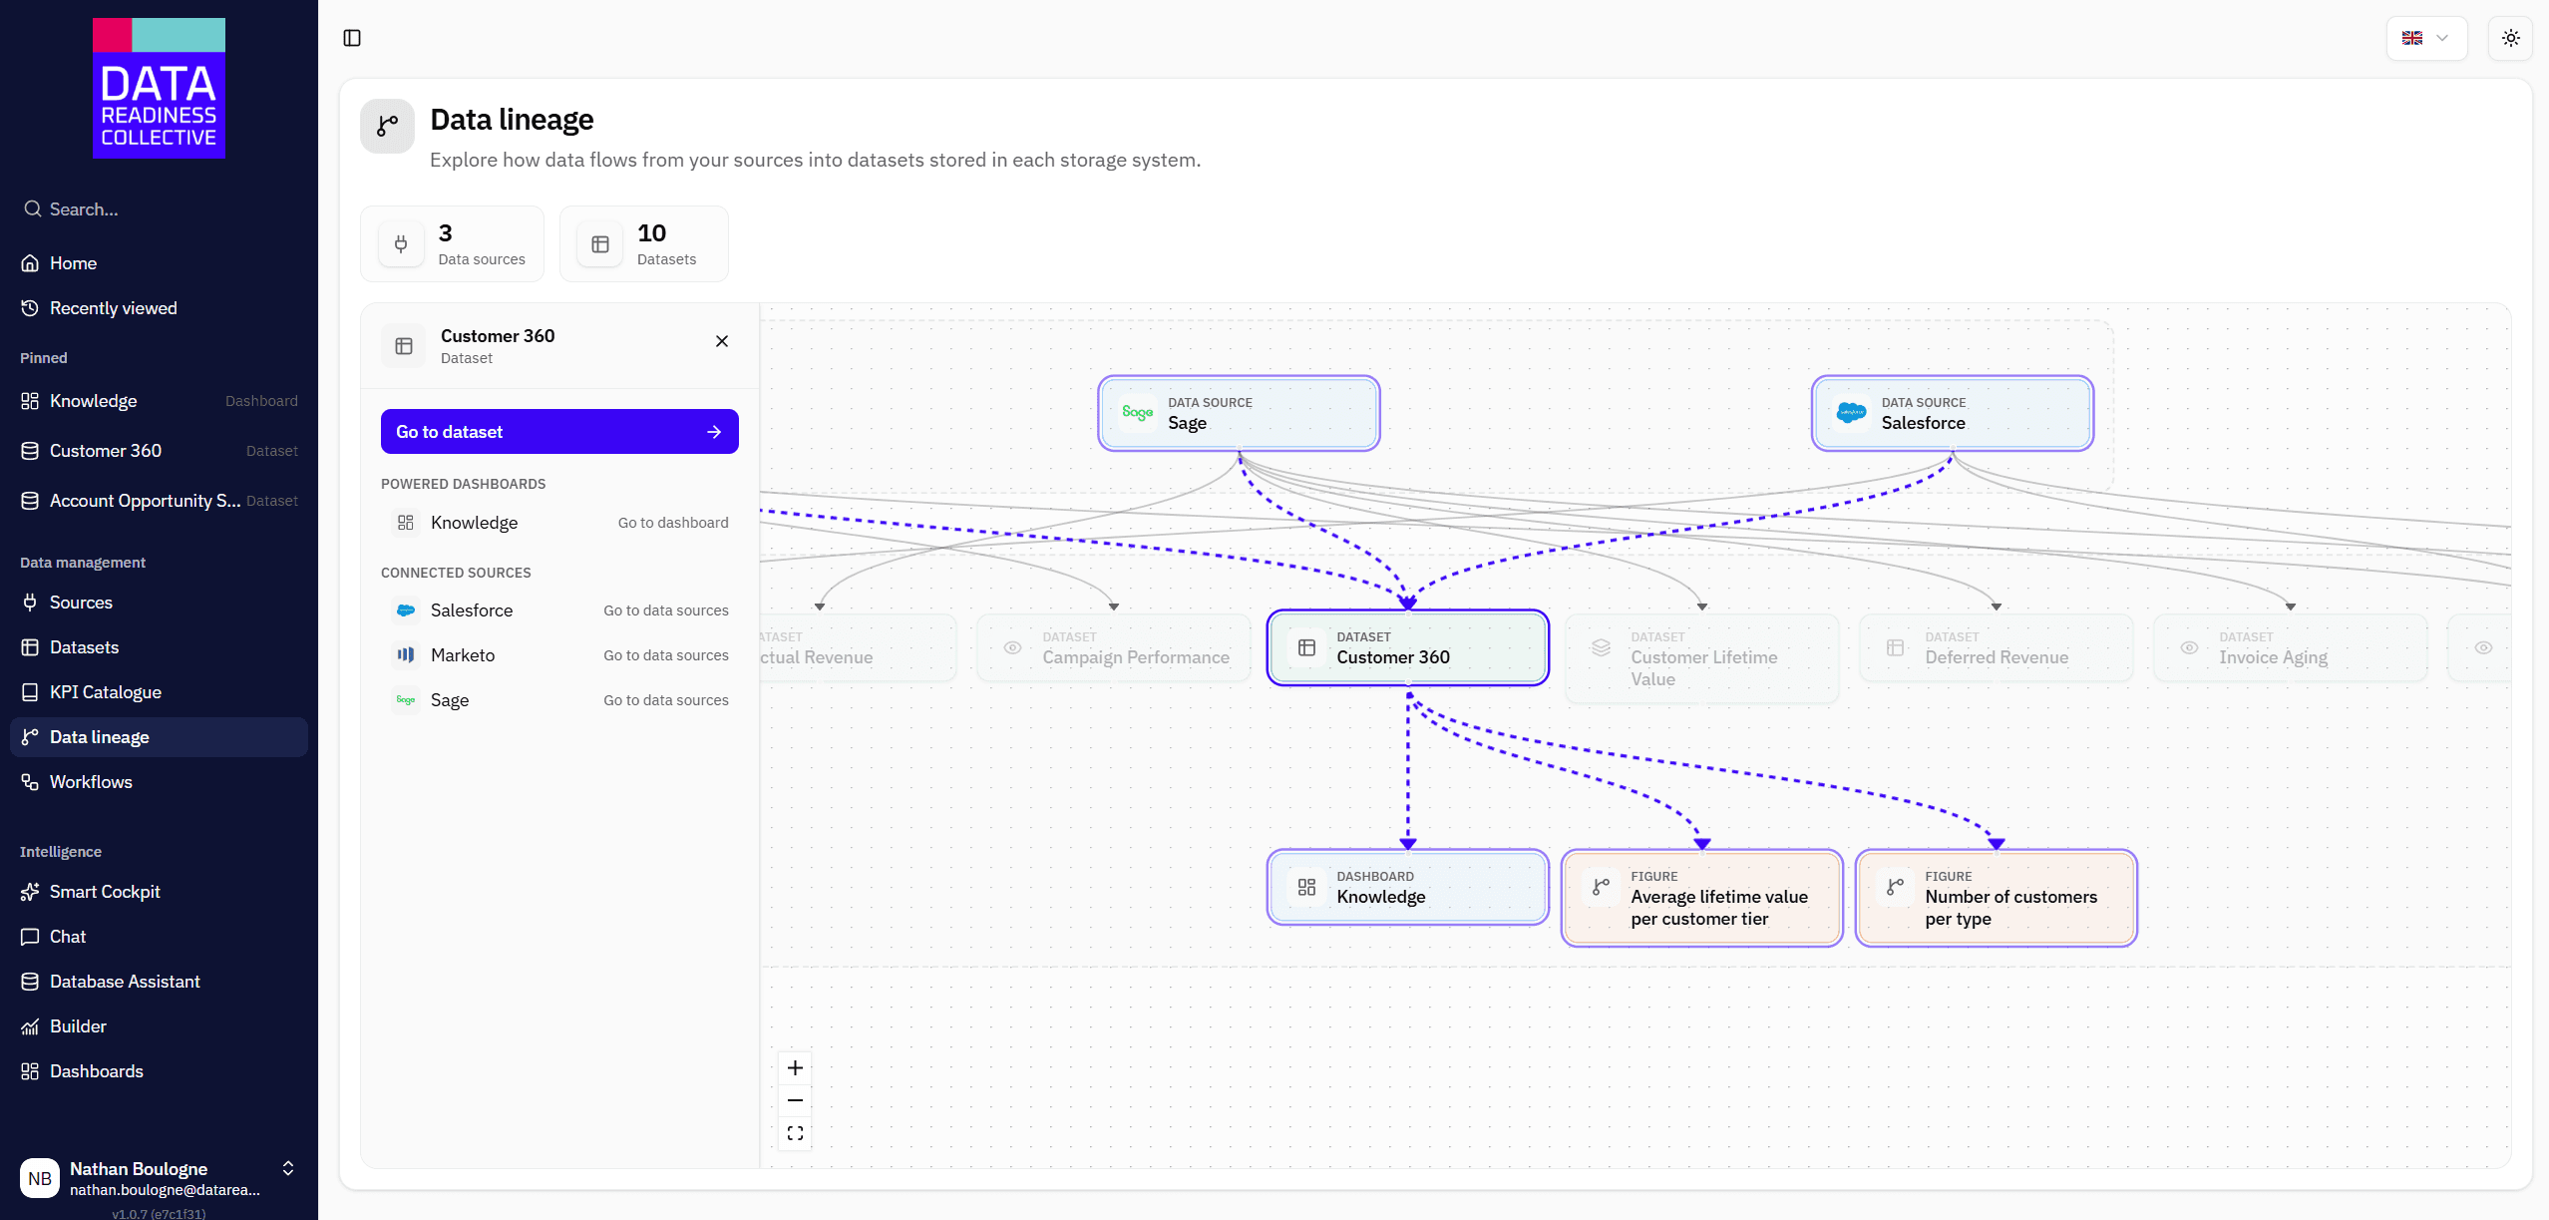Select the Campaign Performance dataset node
2549x1220 pixels.
[x=1114, y=647]
